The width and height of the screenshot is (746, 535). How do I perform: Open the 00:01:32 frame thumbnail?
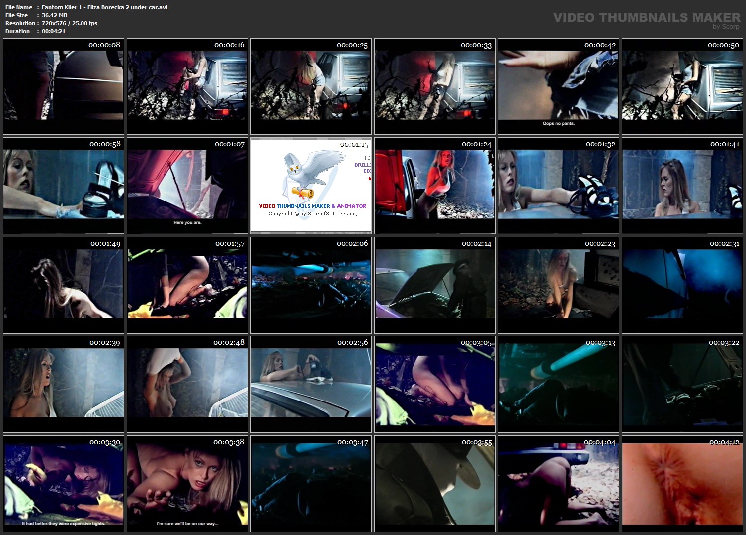[x=559, y=186]
